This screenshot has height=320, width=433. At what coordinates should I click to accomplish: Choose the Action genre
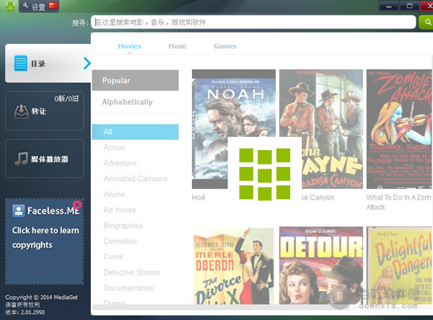pyautogui.click(x=114, y=148)
